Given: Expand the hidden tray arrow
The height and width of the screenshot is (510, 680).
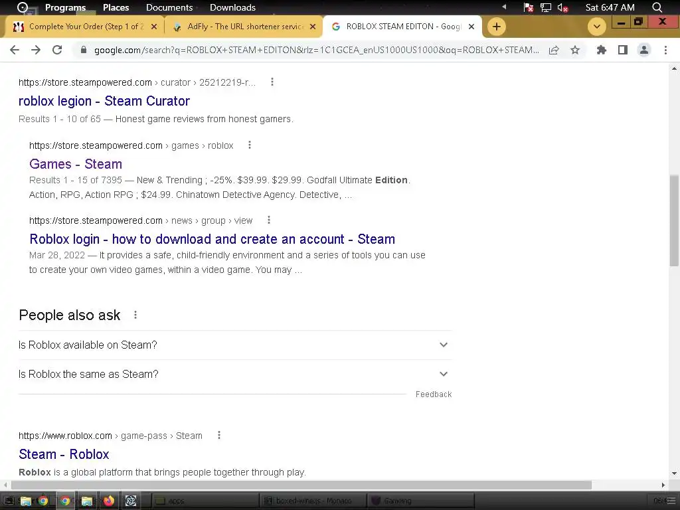Looking at the screenshot, I should tap(504, 7).
